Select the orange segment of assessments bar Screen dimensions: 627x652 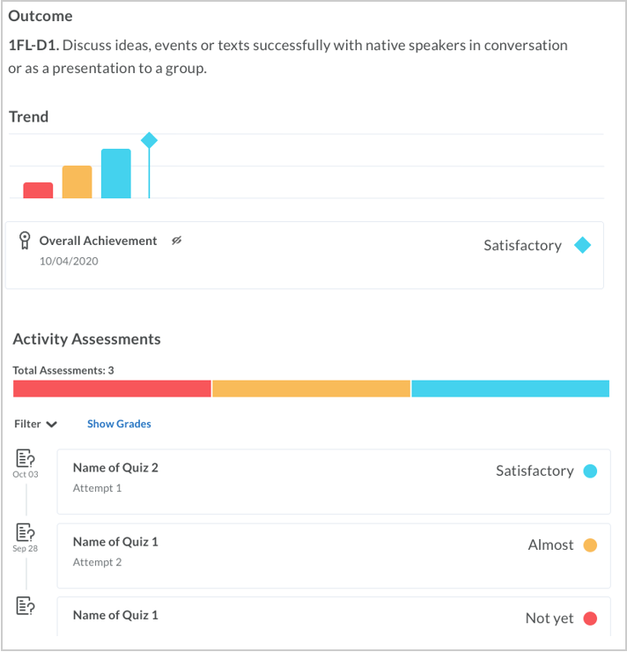coord(311,389)
